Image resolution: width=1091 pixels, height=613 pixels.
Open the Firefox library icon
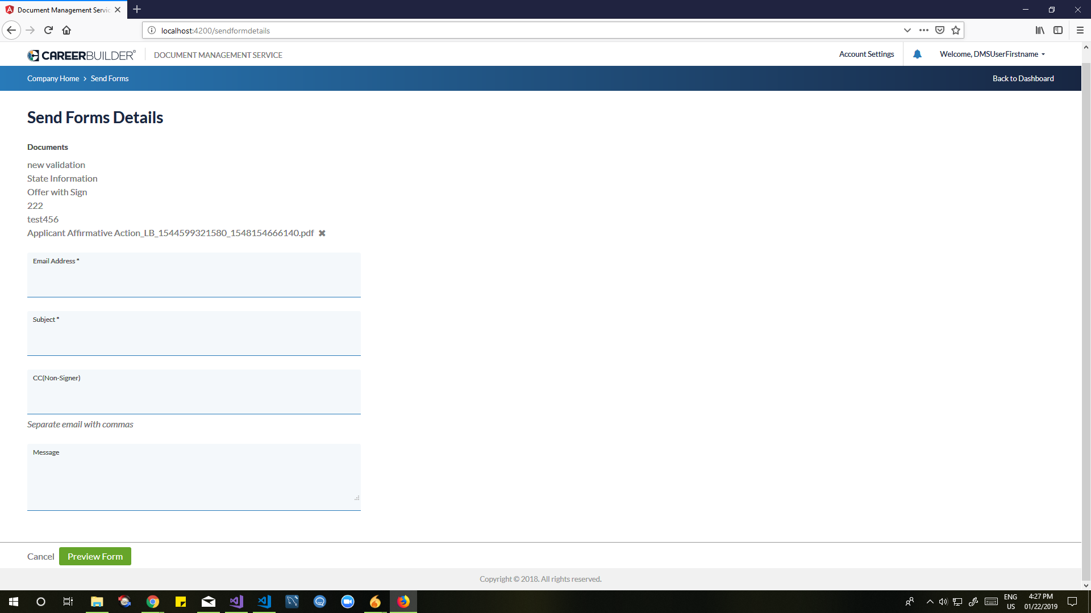[1039, 31]
